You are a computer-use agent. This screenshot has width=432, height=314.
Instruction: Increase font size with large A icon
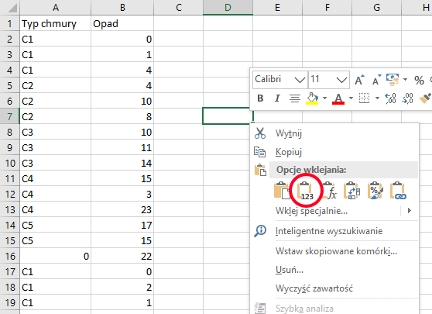pos(359,80)
